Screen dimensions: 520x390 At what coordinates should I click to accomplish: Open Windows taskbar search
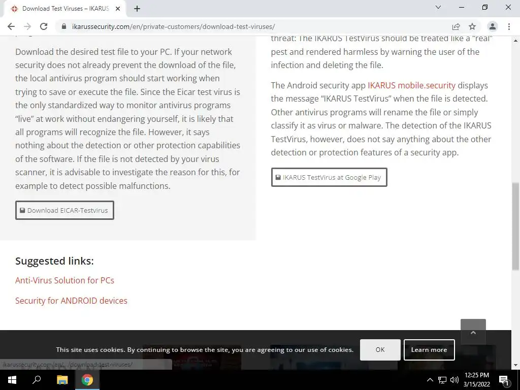pyautogui.click(x=37, y=380)
